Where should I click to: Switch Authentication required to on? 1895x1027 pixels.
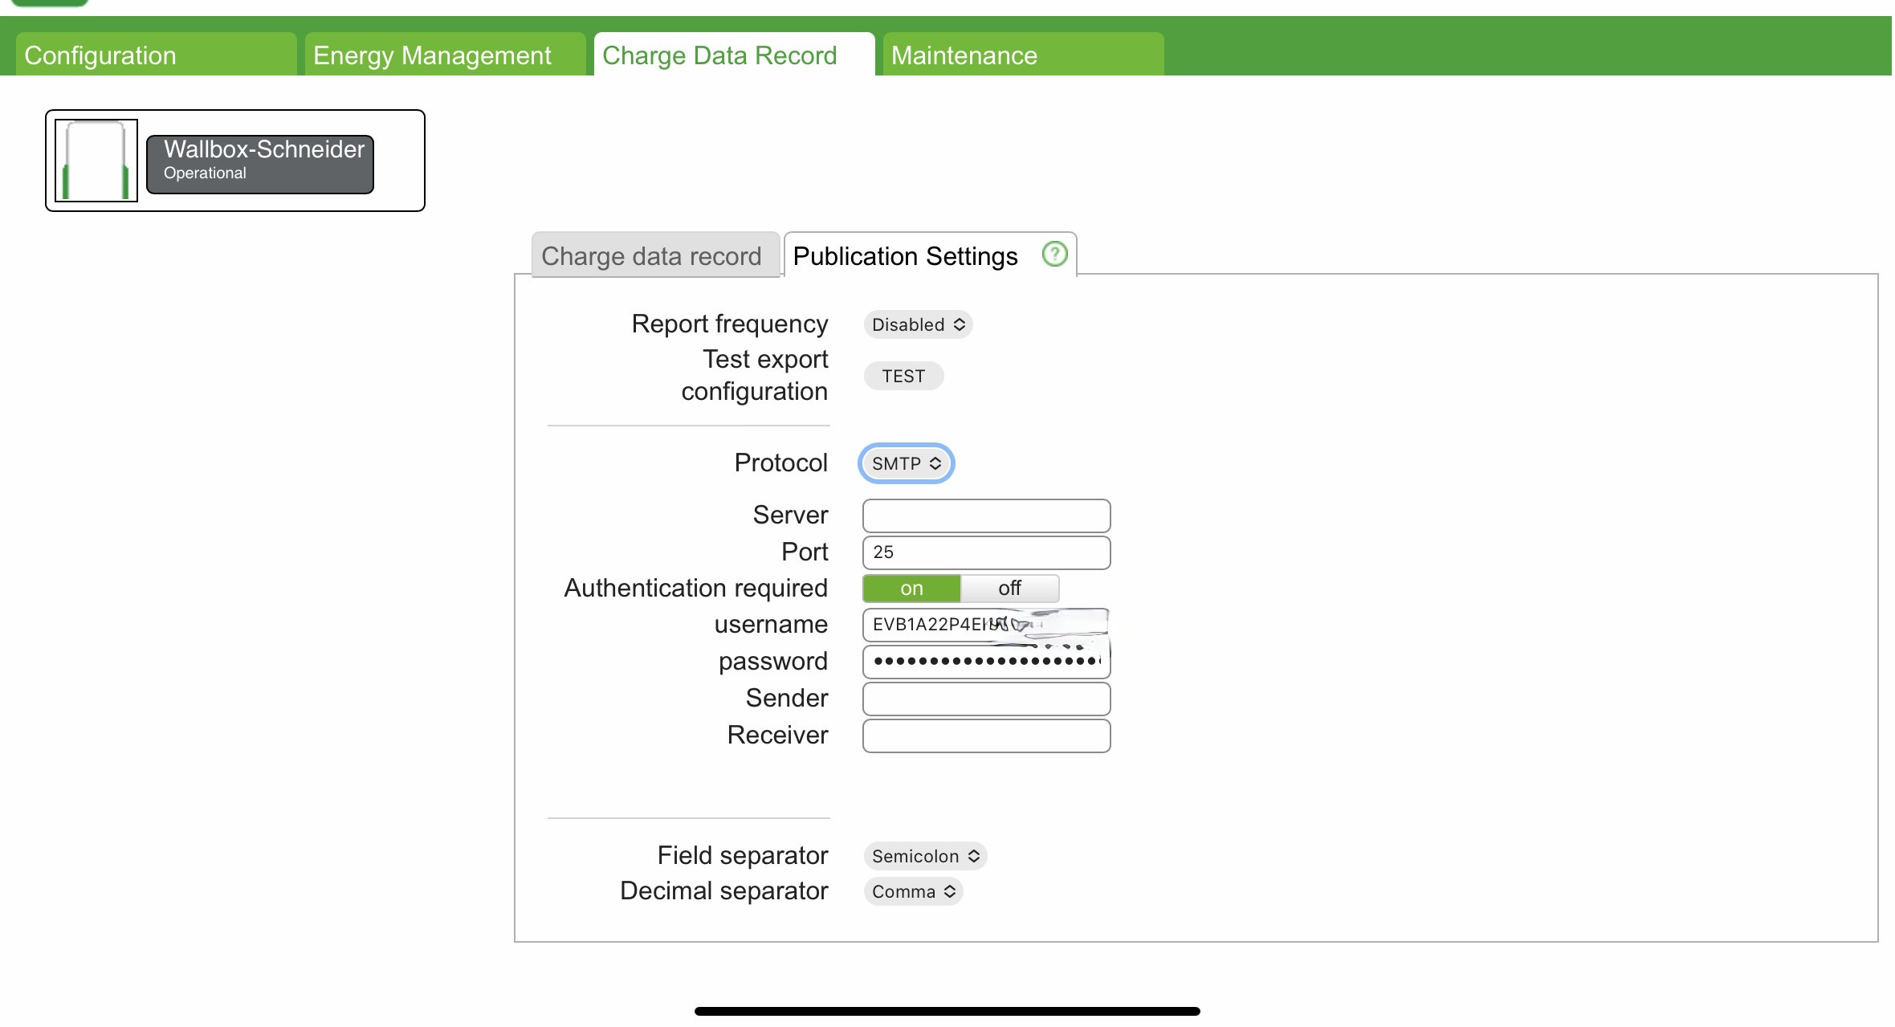point(911,589)
